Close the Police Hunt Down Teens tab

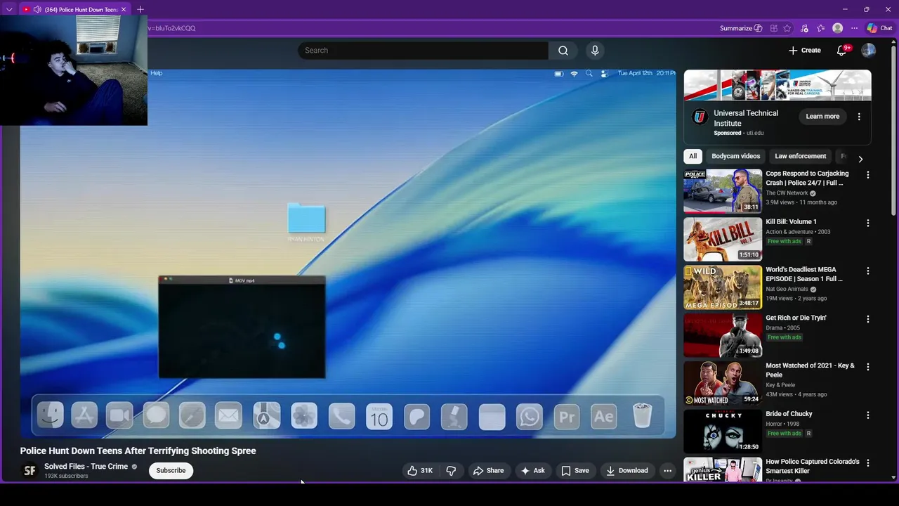124,9
